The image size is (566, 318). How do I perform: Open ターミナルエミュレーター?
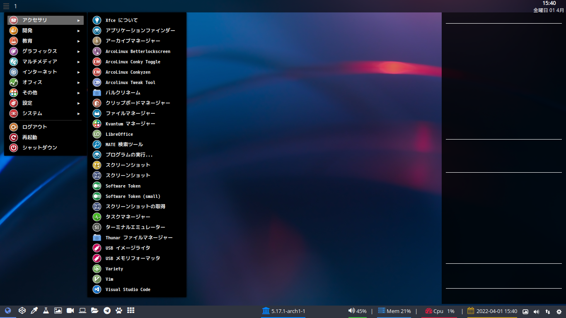(x=137, y=227)
